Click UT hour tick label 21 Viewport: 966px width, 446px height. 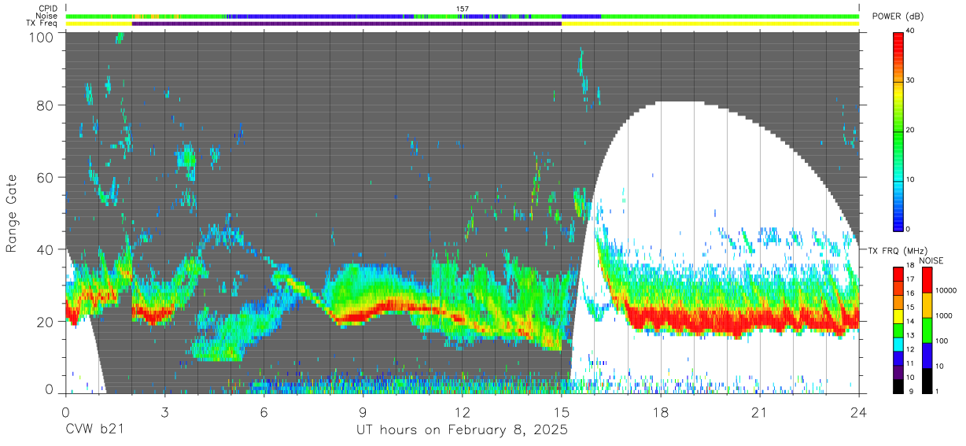(x=759, y=412)
